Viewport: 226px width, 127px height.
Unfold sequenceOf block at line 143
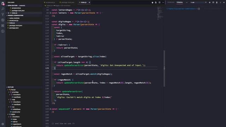tap(50, 109)
